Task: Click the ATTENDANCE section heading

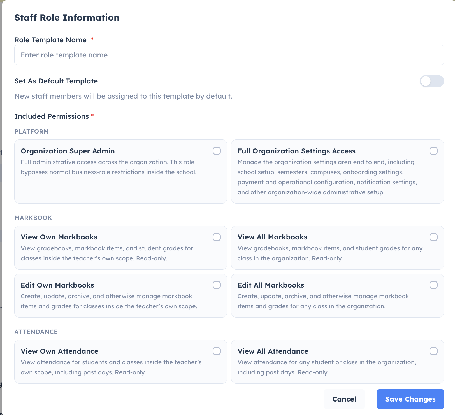Action: tap(36, 332)
